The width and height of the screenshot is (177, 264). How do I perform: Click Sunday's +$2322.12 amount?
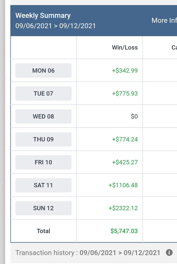coord(123,208)
